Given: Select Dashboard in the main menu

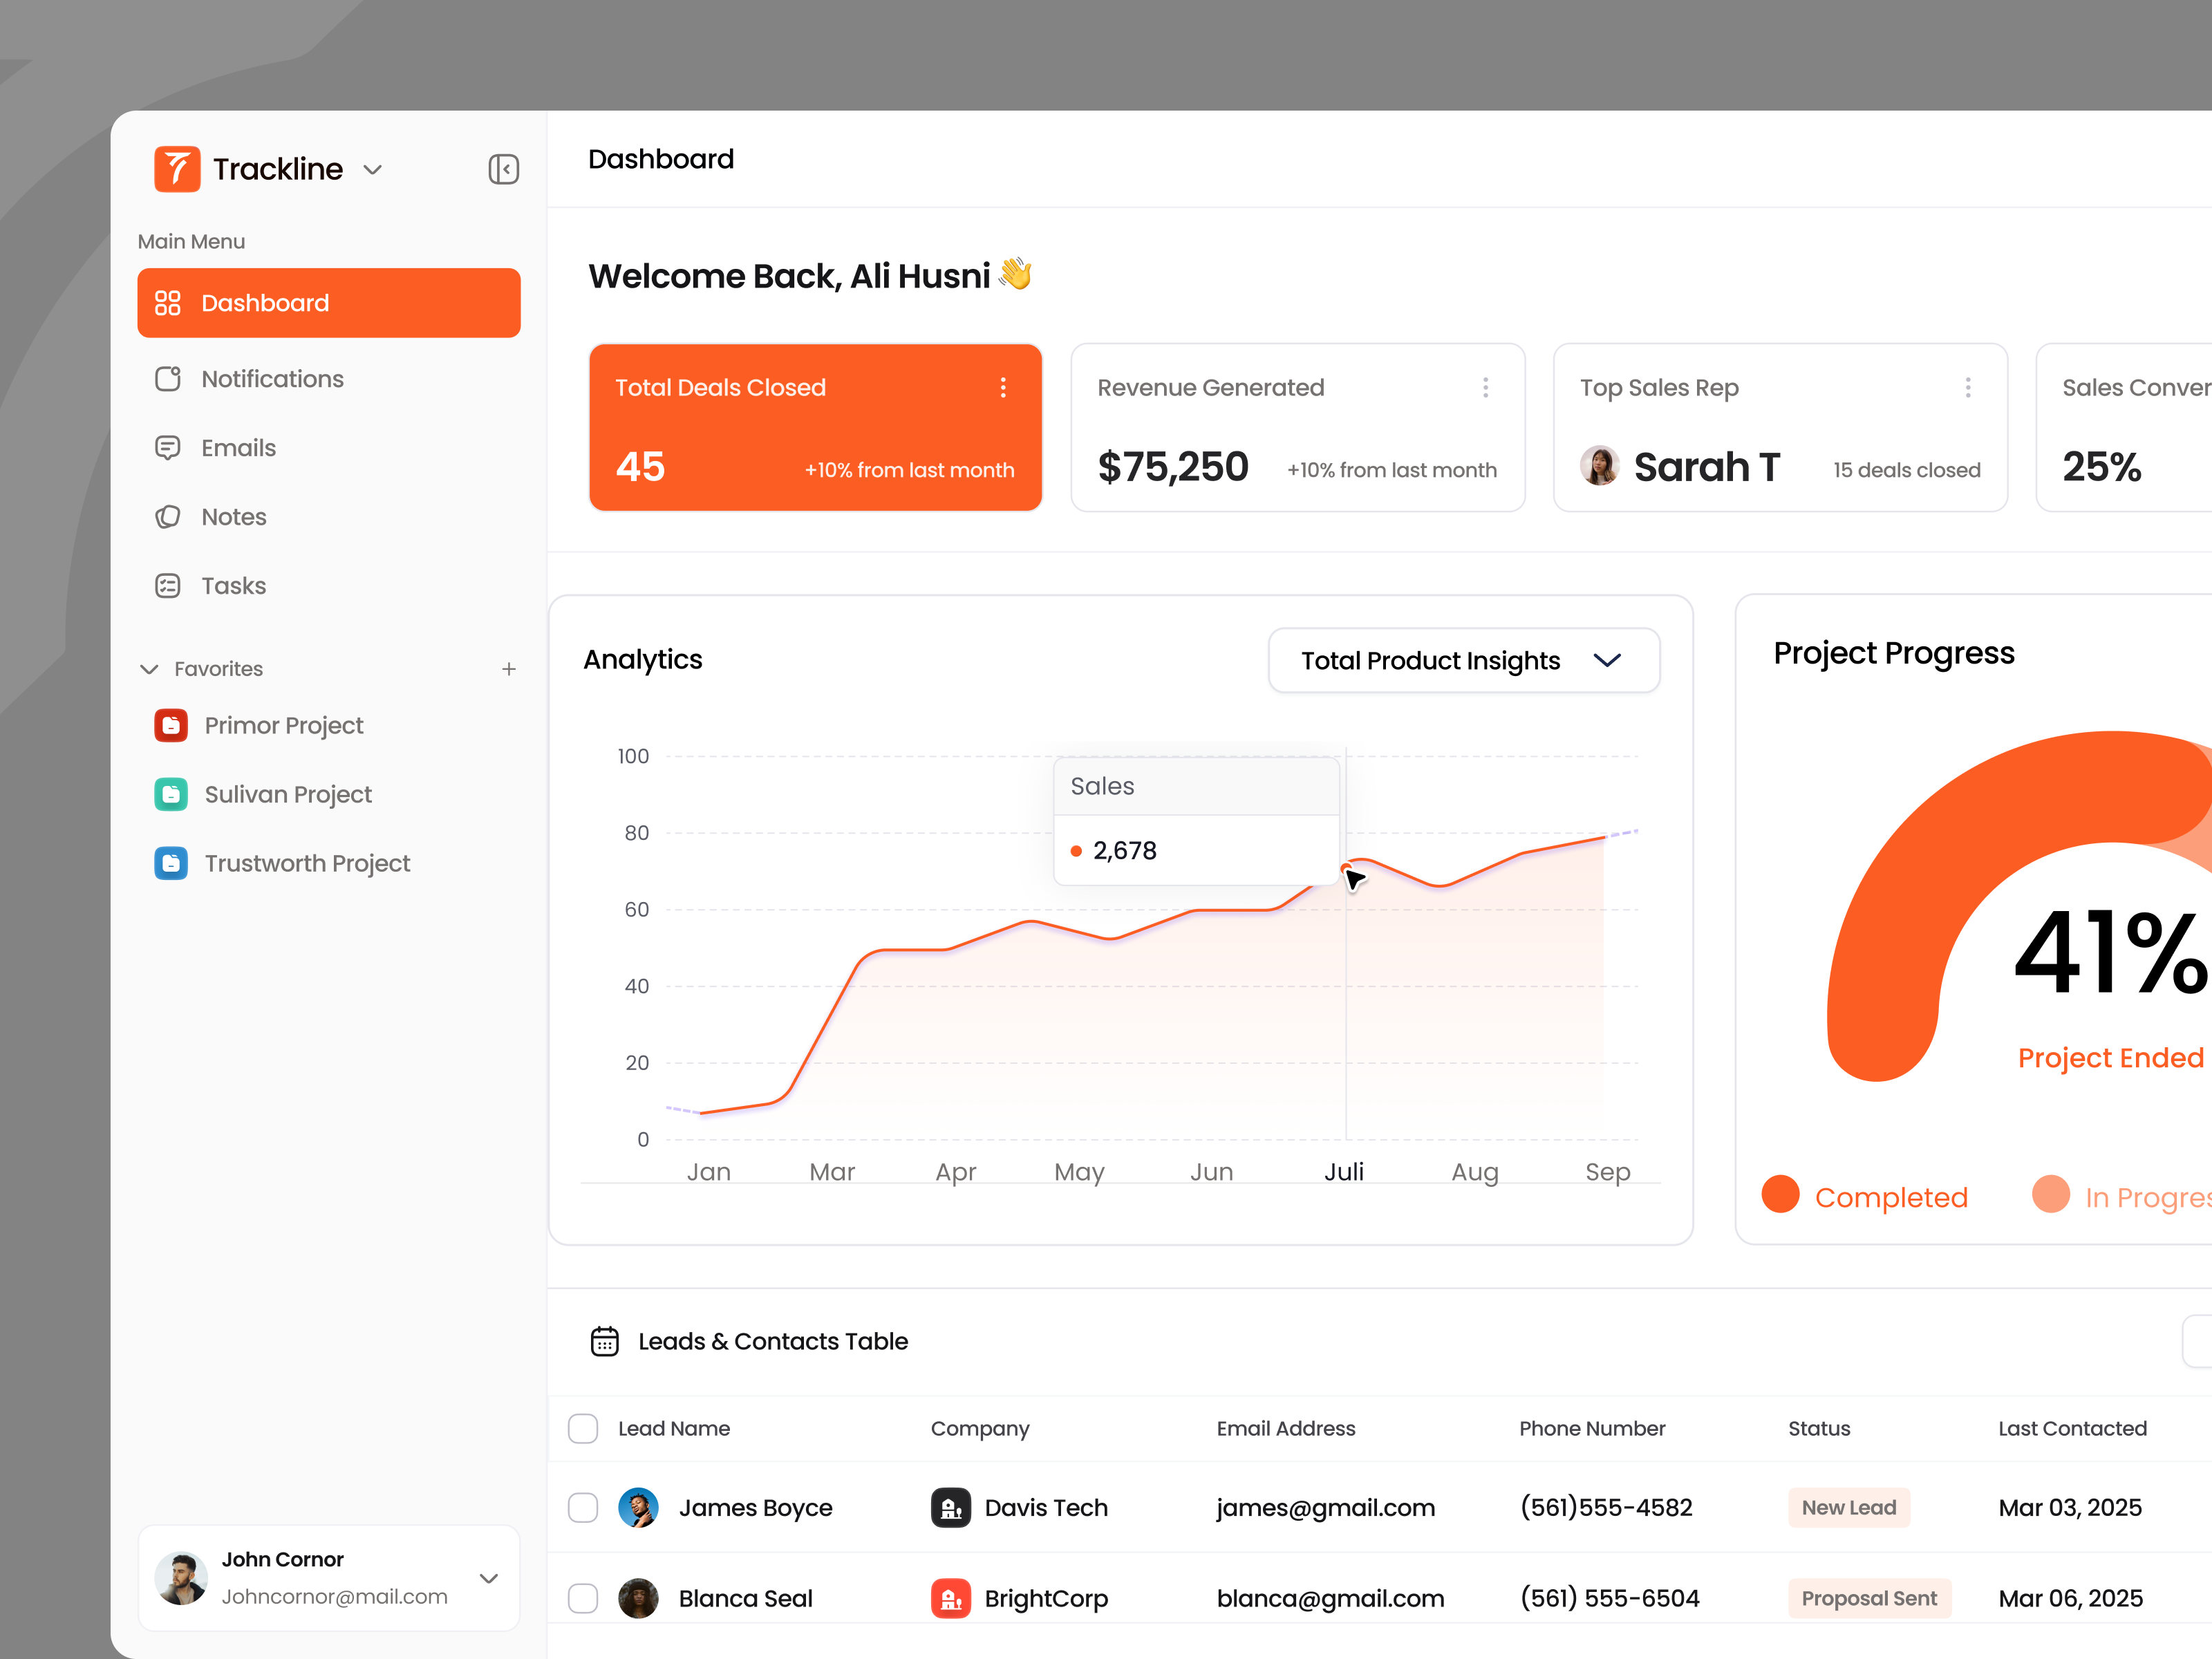Looking at the screenshot, I should click(329, 303).
